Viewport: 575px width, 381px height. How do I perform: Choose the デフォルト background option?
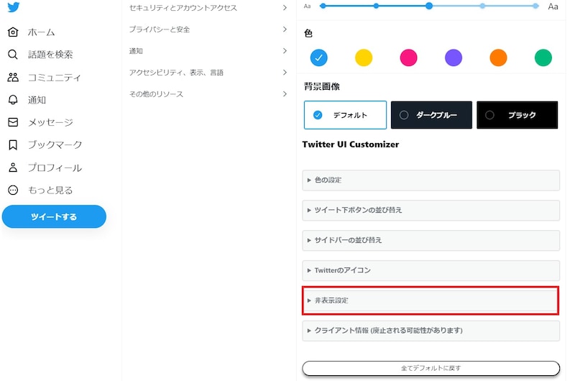345,115
